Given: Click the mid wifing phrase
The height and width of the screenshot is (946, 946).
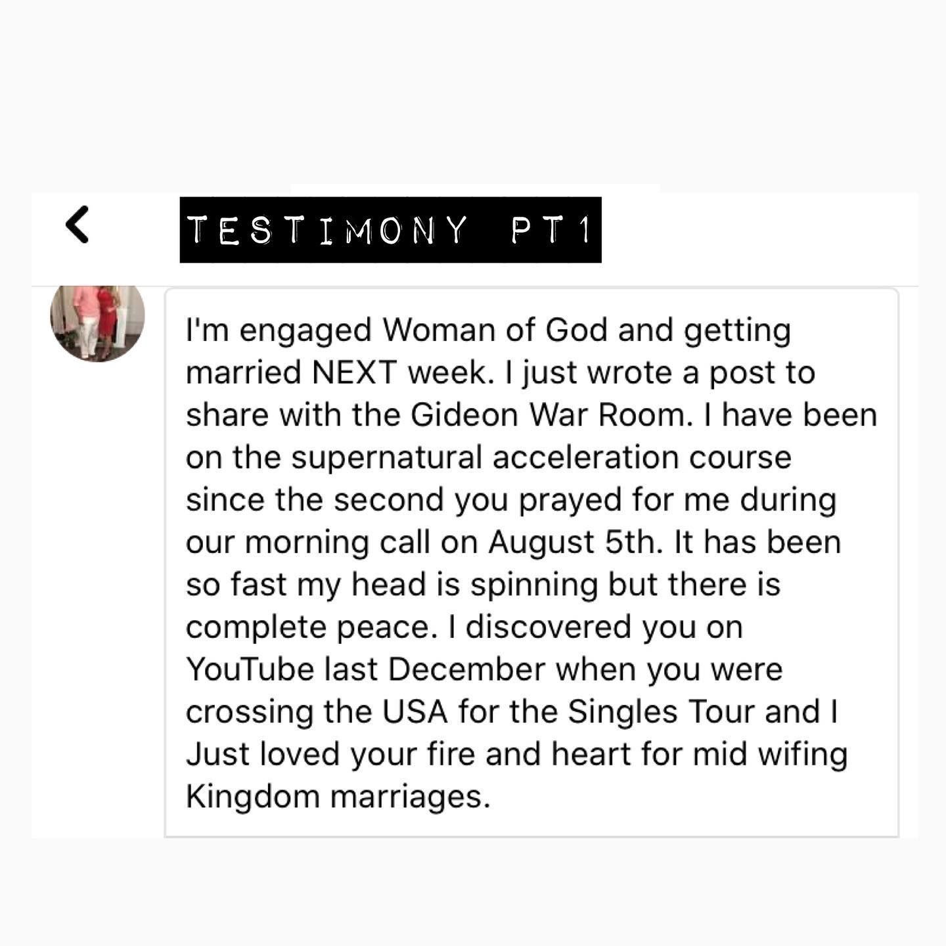Looking at the screenshot, I should [765, 754].
